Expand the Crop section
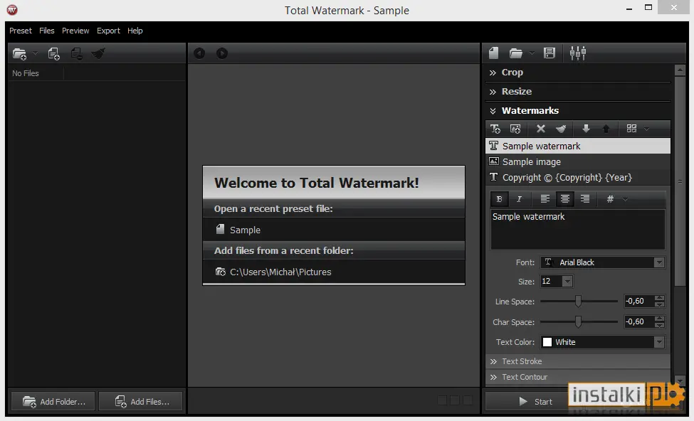Screen dimensions: 694x421 click(x=512, y=72)
